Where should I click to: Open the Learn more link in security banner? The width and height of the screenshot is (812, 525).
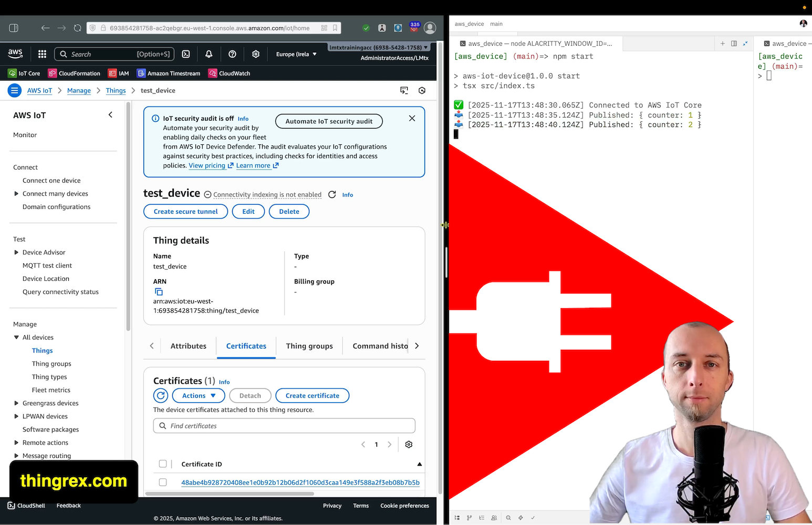(254, 165)
